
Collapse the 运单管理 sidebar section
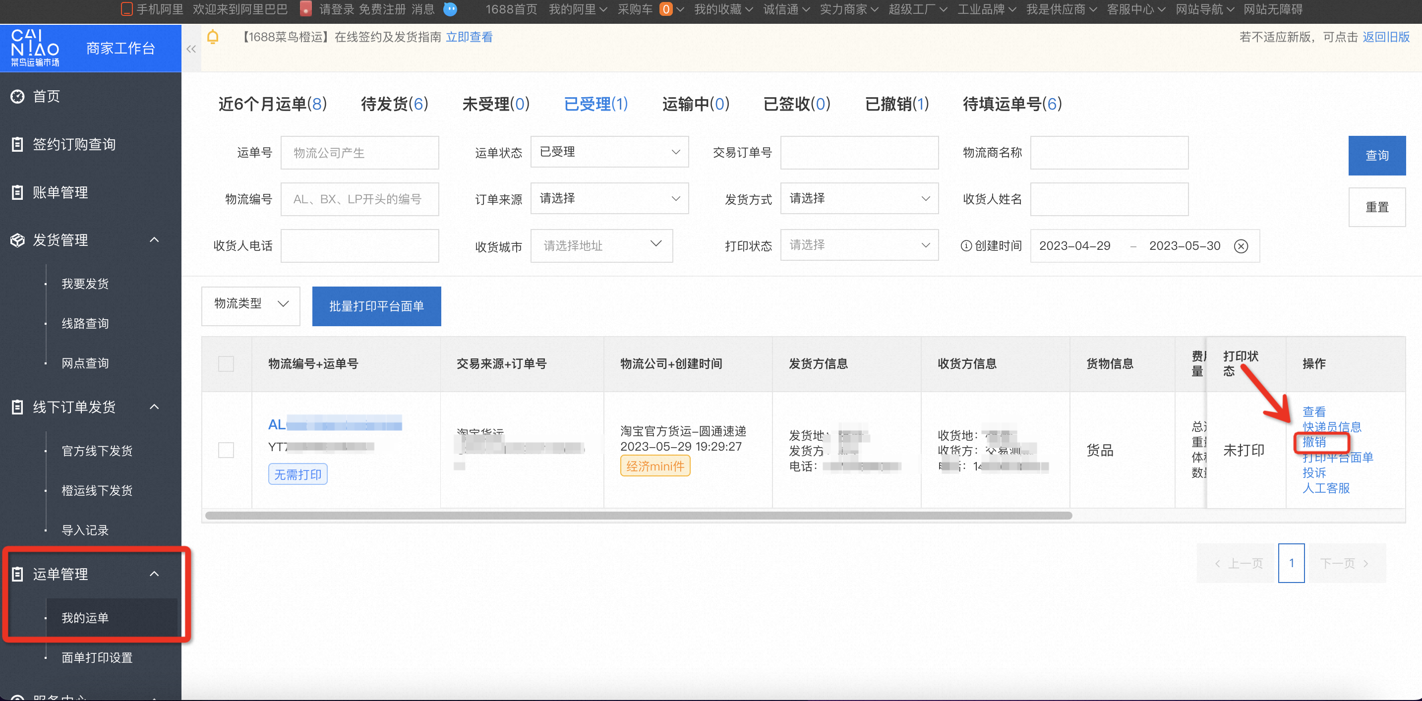(155, 574)
